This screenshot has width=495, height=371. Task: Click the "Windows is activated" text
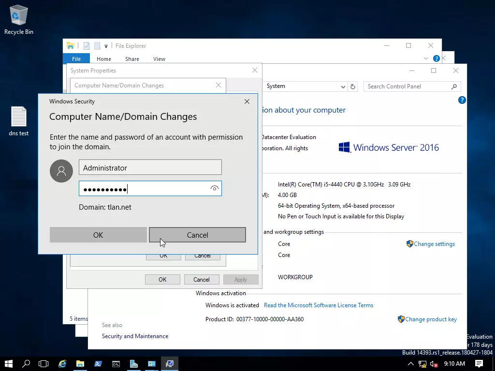pyautogui.click(x=232, y=305)
